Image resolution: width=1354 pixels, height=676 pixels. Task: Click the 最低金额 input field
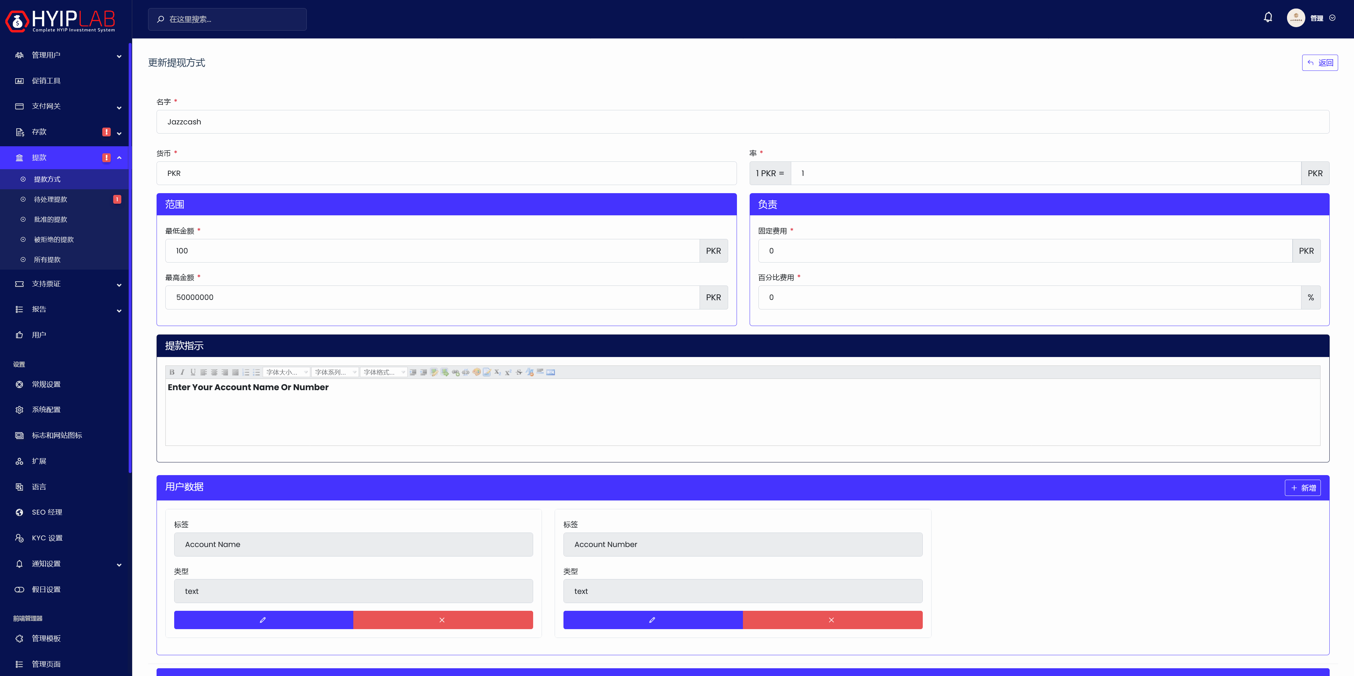[x=432, y=251]
